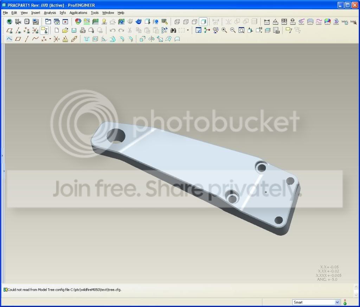Open the Insert menu
The width and height of the screenshot is (360, 307).
(36, 13)
